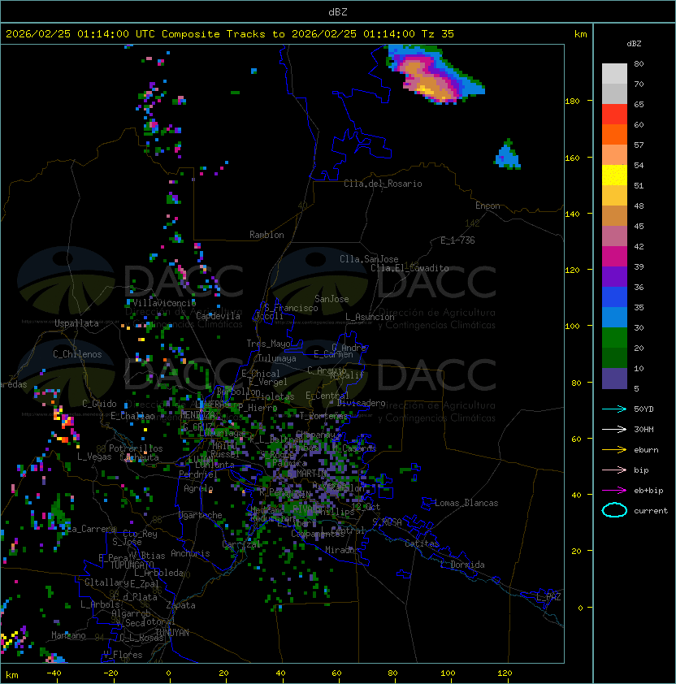This screenshot has width=676, height=684.
Task: Click the L_Asuncion place label
Action: pos(370,317)
